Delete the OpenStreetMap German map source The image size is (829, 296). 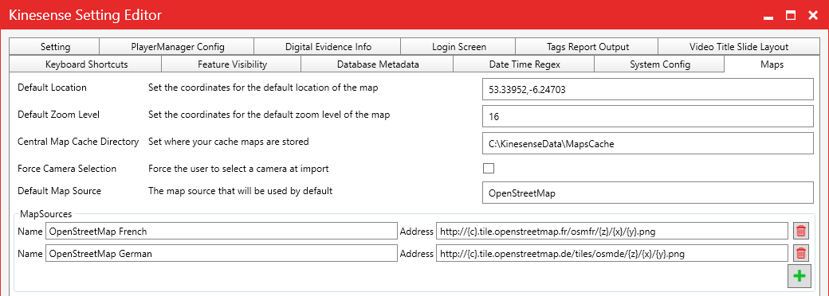(x=801, y=253)
